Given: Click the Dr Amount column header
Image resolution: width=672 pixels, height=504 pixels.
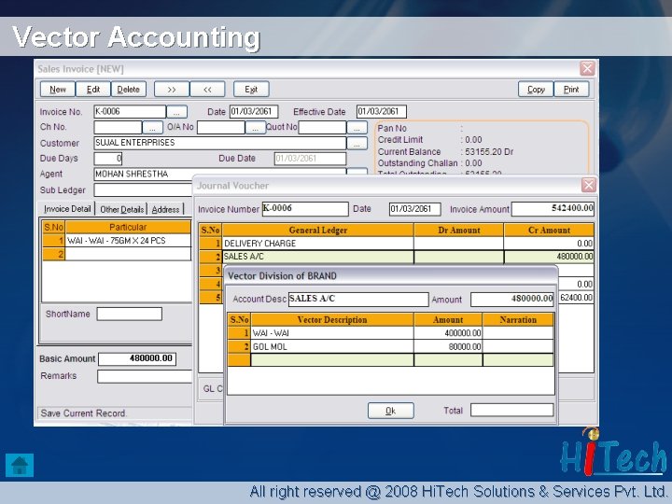Looking at the screenshot, I should [x=459, y=231].
